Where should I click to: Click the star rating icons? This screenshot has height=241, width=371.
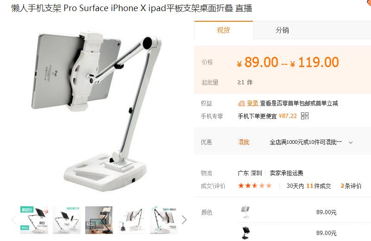(x=255, y=185)
